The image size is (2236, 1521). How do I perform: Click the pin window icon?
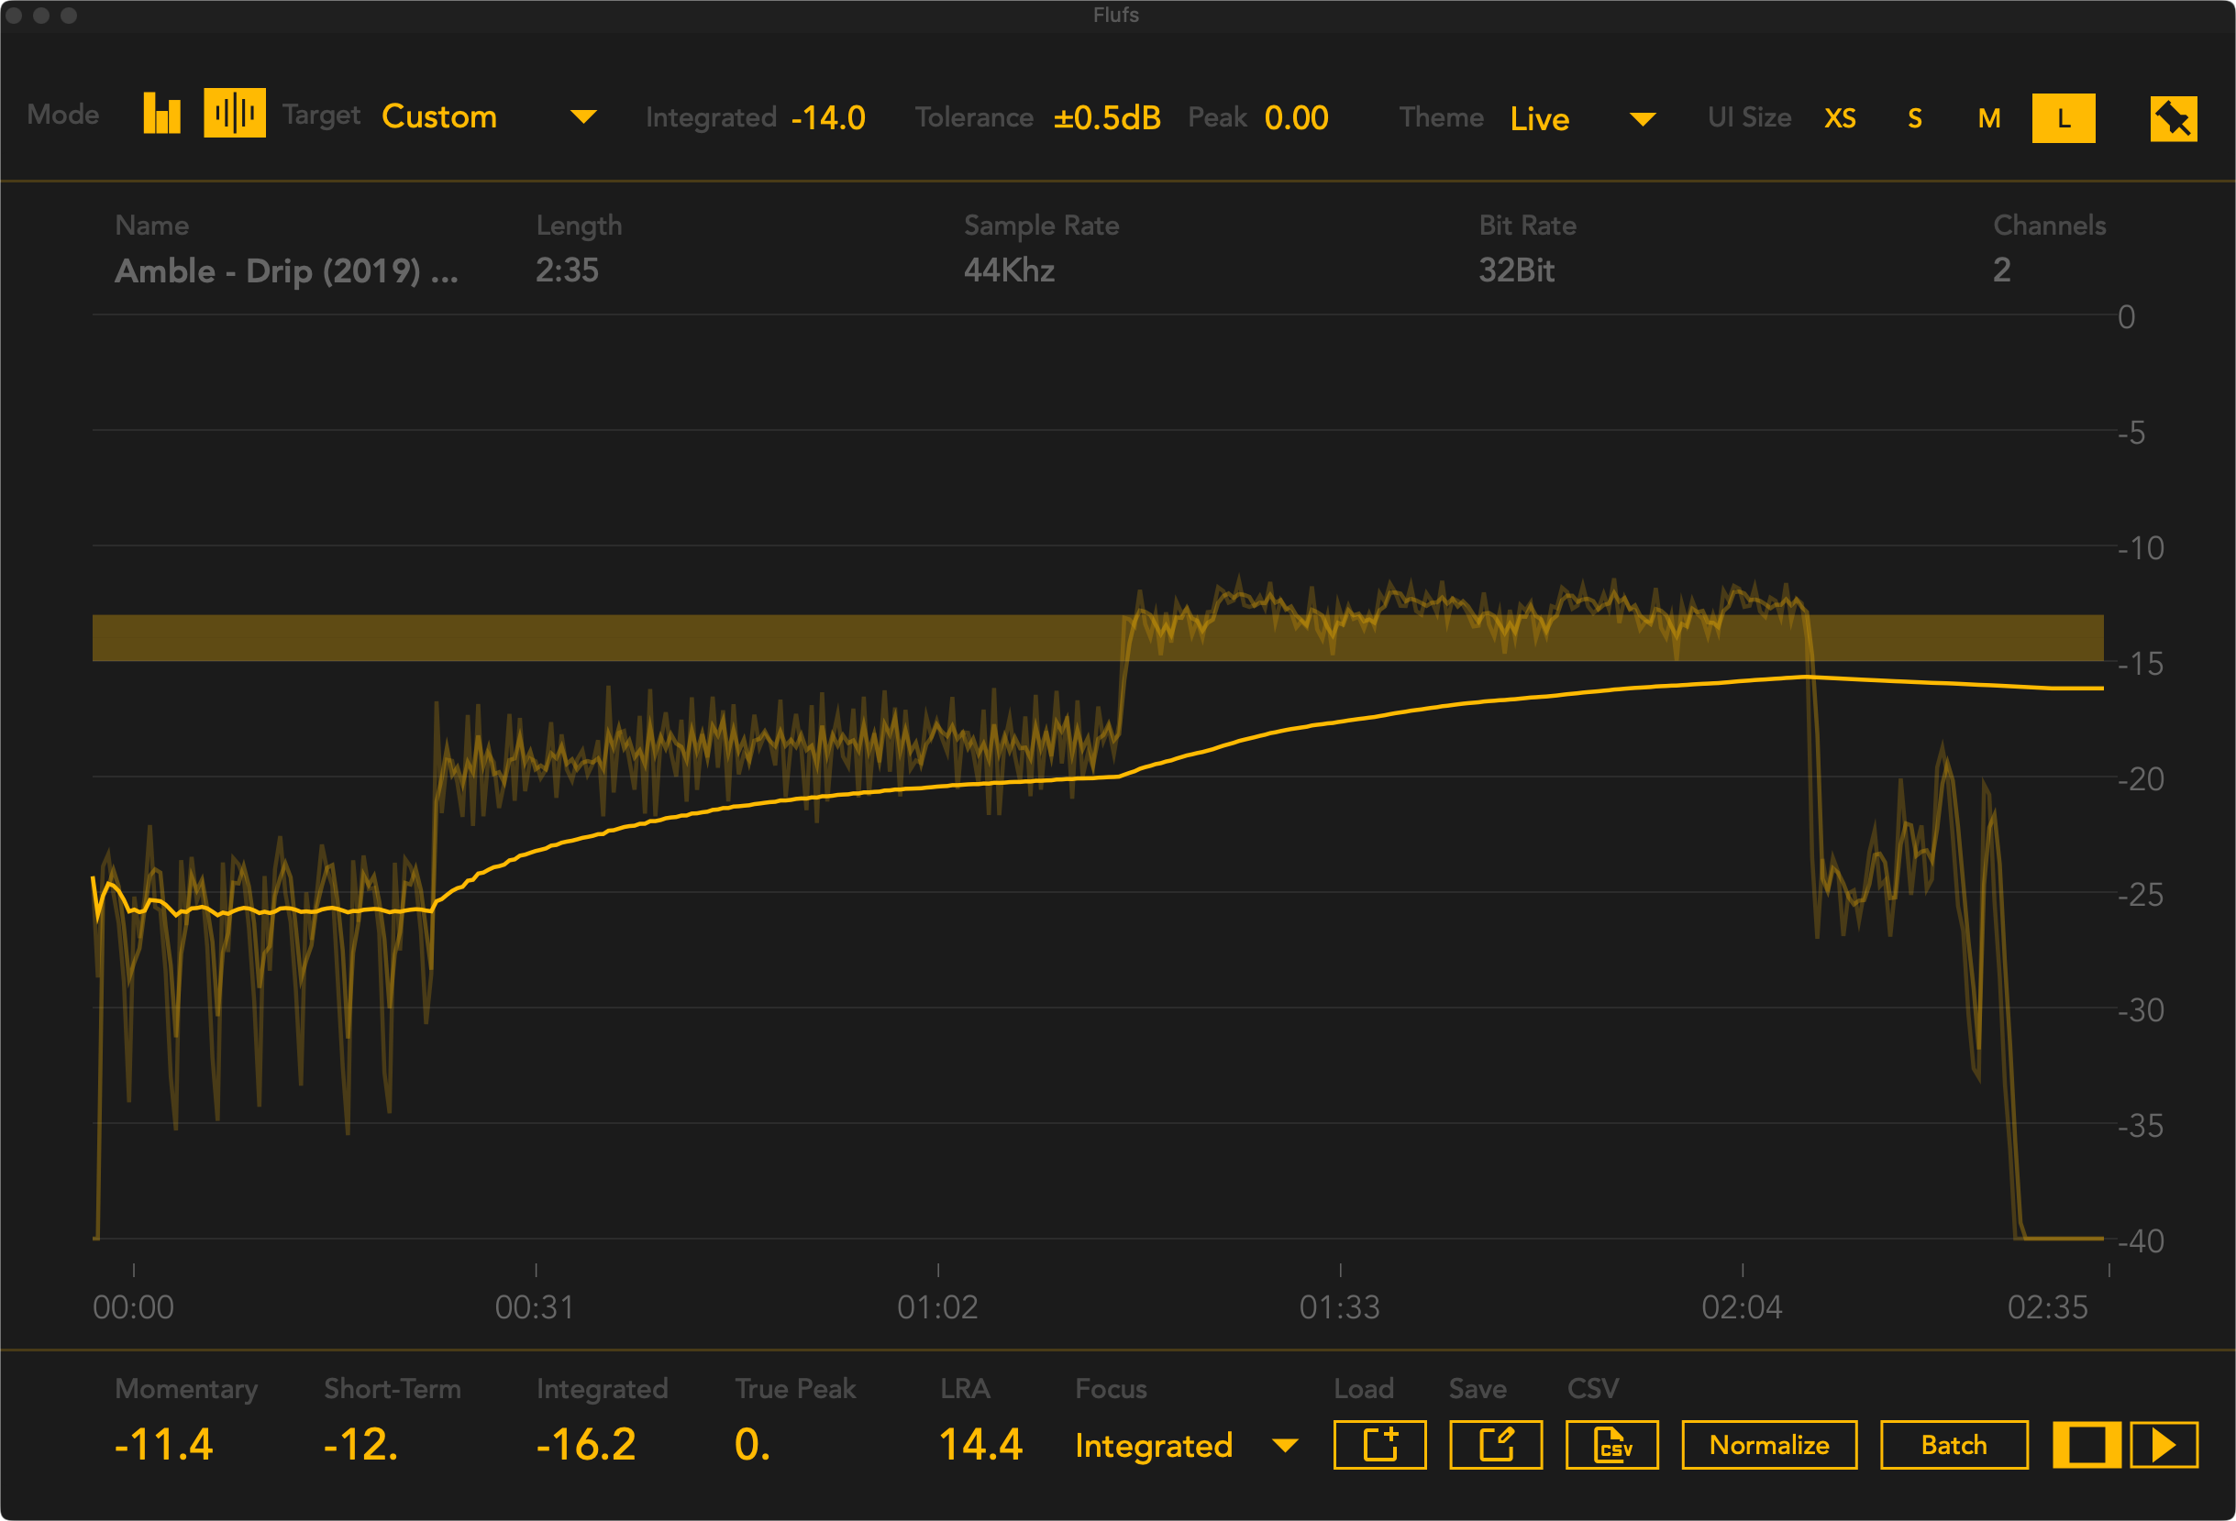[x=2173, y=118]
